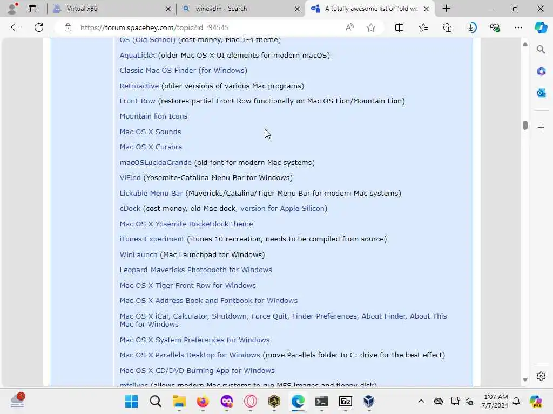Go back using the browser back arrow

click(x=15, y=27)
